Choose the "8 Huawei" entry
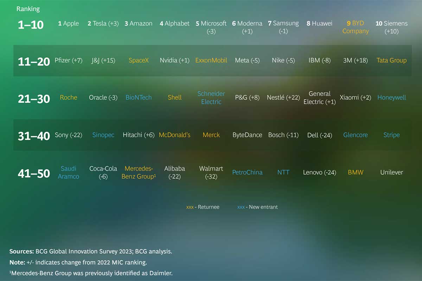Image resolution: width=422 pixels, height=281 pixels. [x=319, y=24]
